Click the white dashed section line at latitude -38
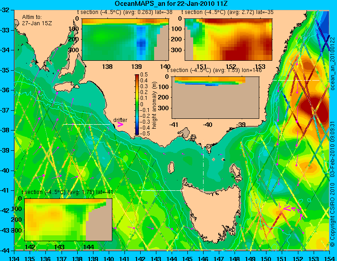 click(x=86, y=124)
